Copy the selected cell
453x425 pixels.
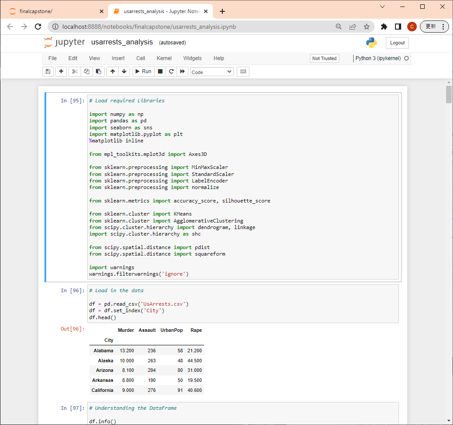tap(86, 71)
